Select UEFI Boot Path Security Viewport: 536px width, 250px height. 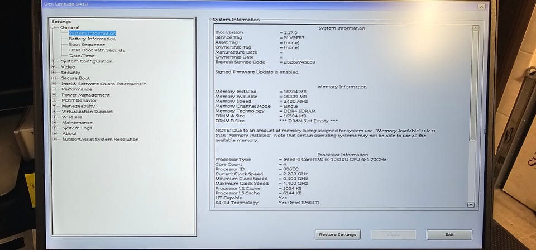[x=97, y=50]
